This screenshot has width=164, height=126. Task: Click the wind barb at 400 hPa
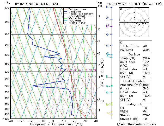pyautogui.click(x=109, y=34)
